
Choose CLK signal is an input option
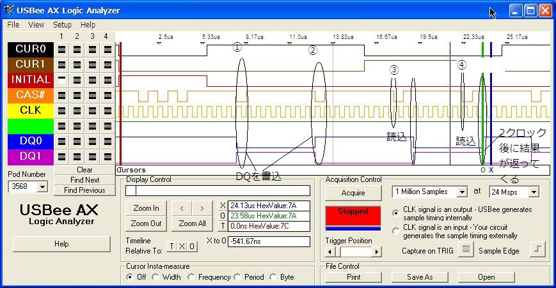coord(397,231)
